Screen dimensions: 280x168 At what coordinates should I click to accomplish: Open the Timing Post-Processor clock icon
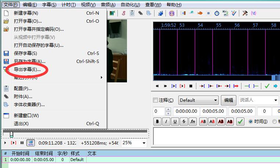pos(217,13)
